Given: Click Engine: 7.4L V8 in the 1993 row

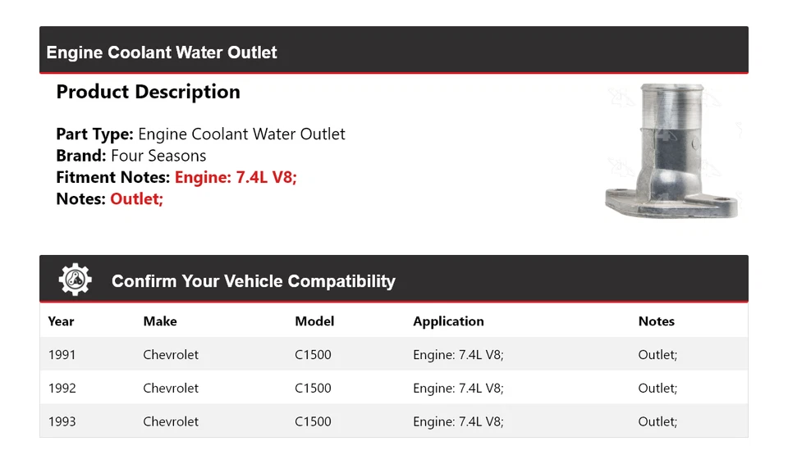Looking at the screenshot, I should click(x=458, y=421).
